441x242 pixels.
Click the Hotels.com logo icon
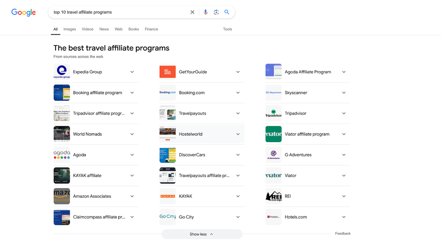click(x=273, y=217)
